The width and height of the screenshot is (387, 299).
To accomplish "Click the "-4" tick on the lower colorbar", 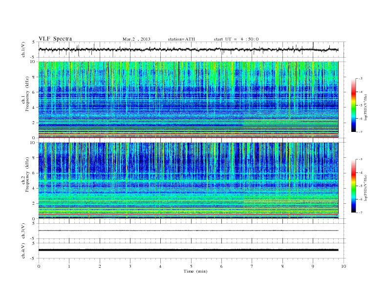I will click(x=361, y=172).
